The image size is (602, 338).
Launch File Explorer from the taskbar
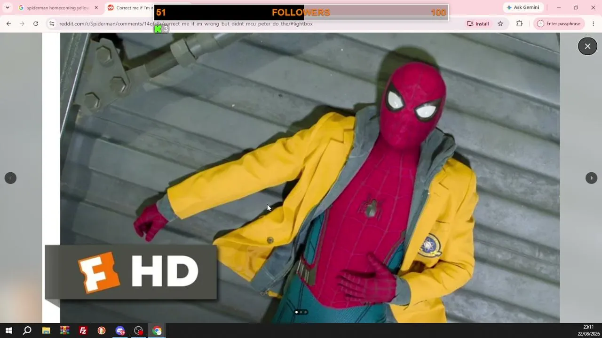tap(46, 330)
